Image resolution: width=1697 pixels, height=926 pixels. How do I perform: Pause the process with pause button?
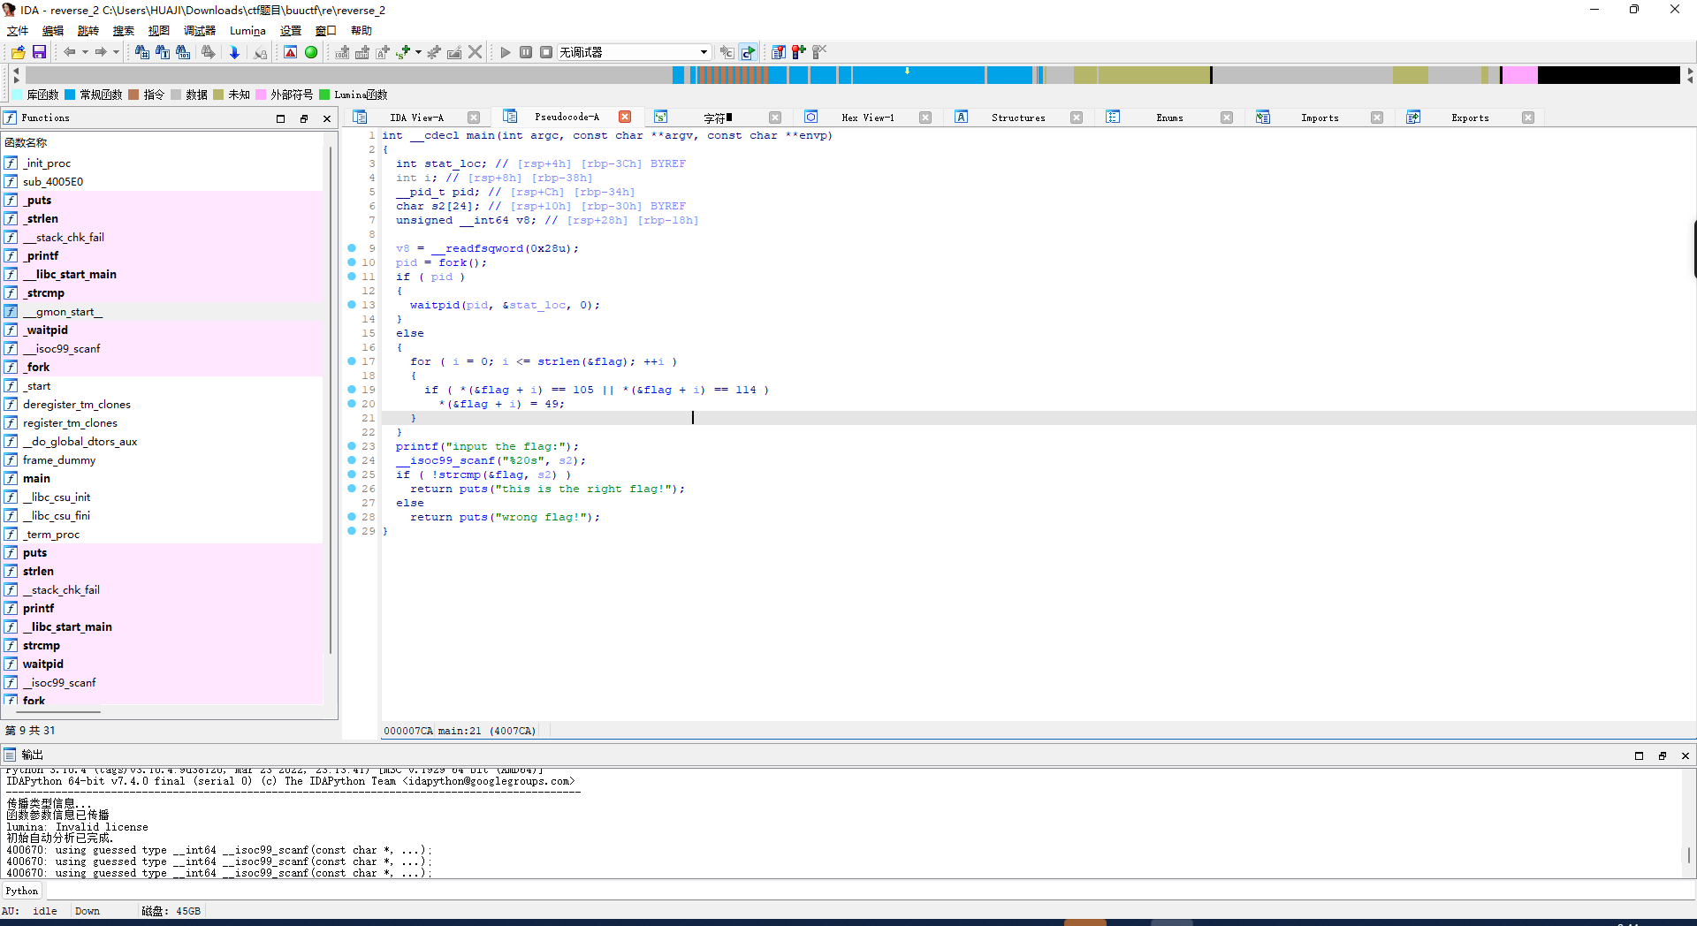[526, 52]
